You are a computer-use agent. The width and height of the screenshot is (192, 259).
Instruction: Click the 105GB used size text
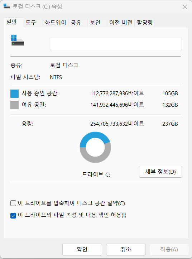click(170, 93)
